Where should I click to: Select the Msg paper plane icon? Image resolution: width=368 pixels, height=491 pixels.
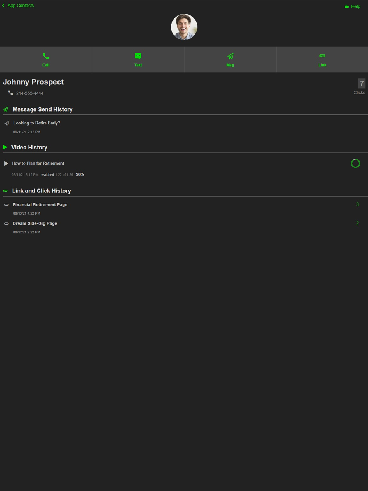click(x=230, y=56)
